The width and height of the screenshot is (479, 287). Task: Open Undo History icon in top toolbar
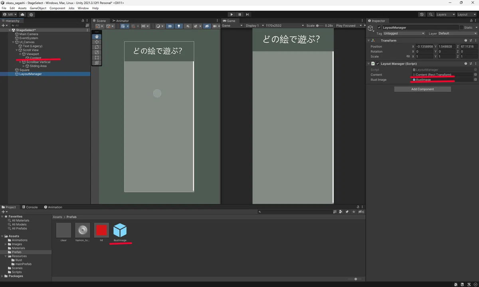(x=422, y=14)
